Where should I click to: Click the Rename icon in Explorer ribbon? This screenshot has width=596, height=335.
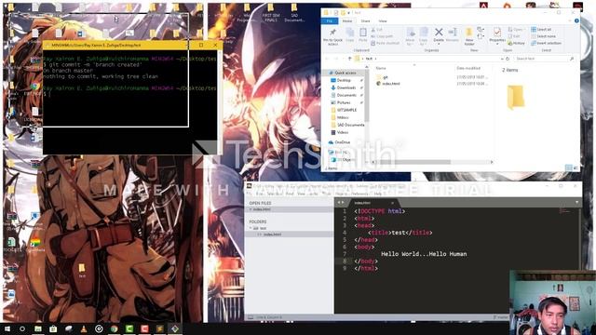(x=453, y=34)
